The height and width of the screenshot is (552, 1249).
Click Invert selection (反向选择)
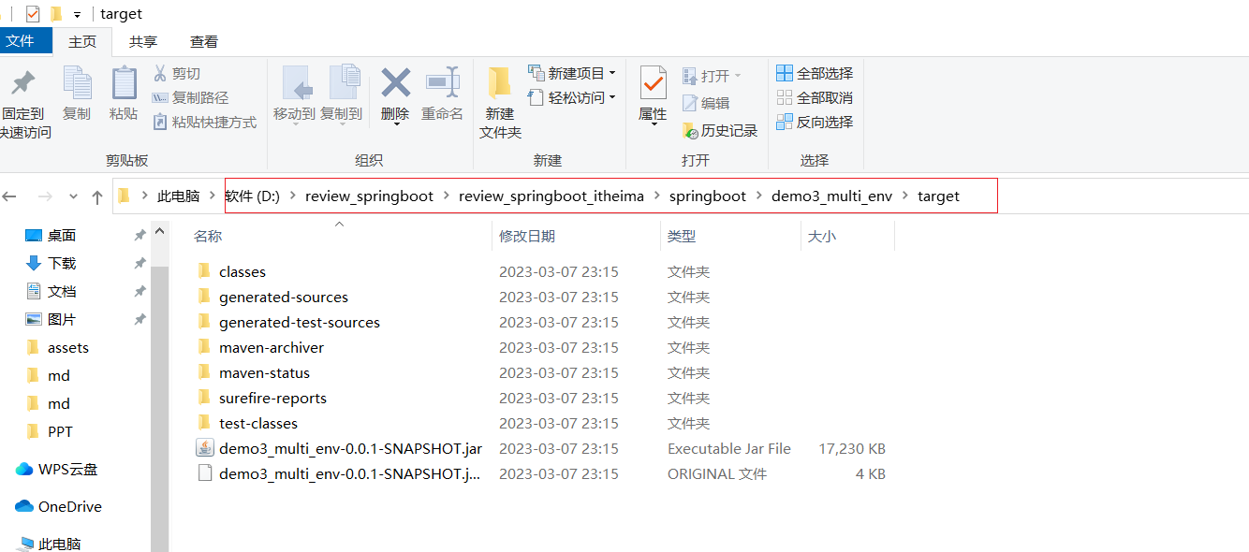click(x=815, y=122)
